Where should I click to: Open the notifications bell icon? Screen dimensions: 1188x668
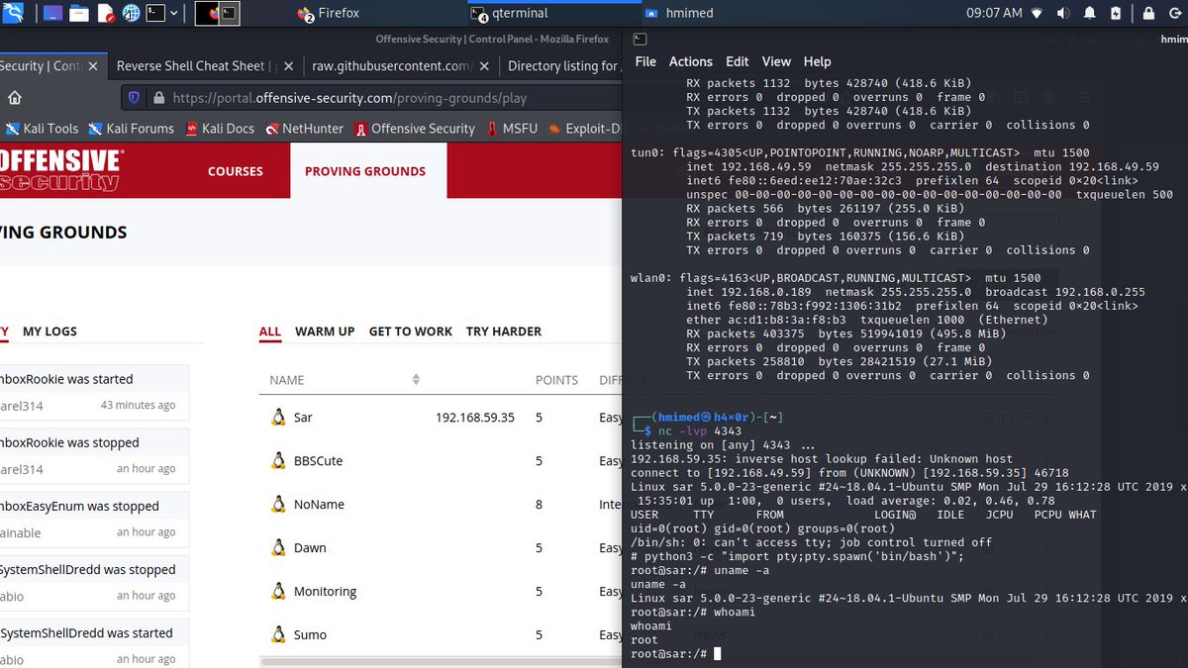(1090, 13)
